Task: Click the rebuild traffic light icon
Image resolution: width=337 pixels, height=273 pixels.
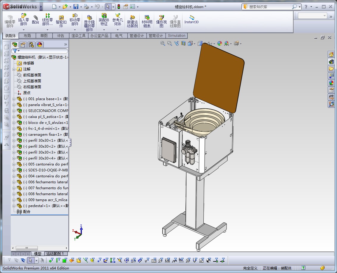Action: (x=119, y=7)
